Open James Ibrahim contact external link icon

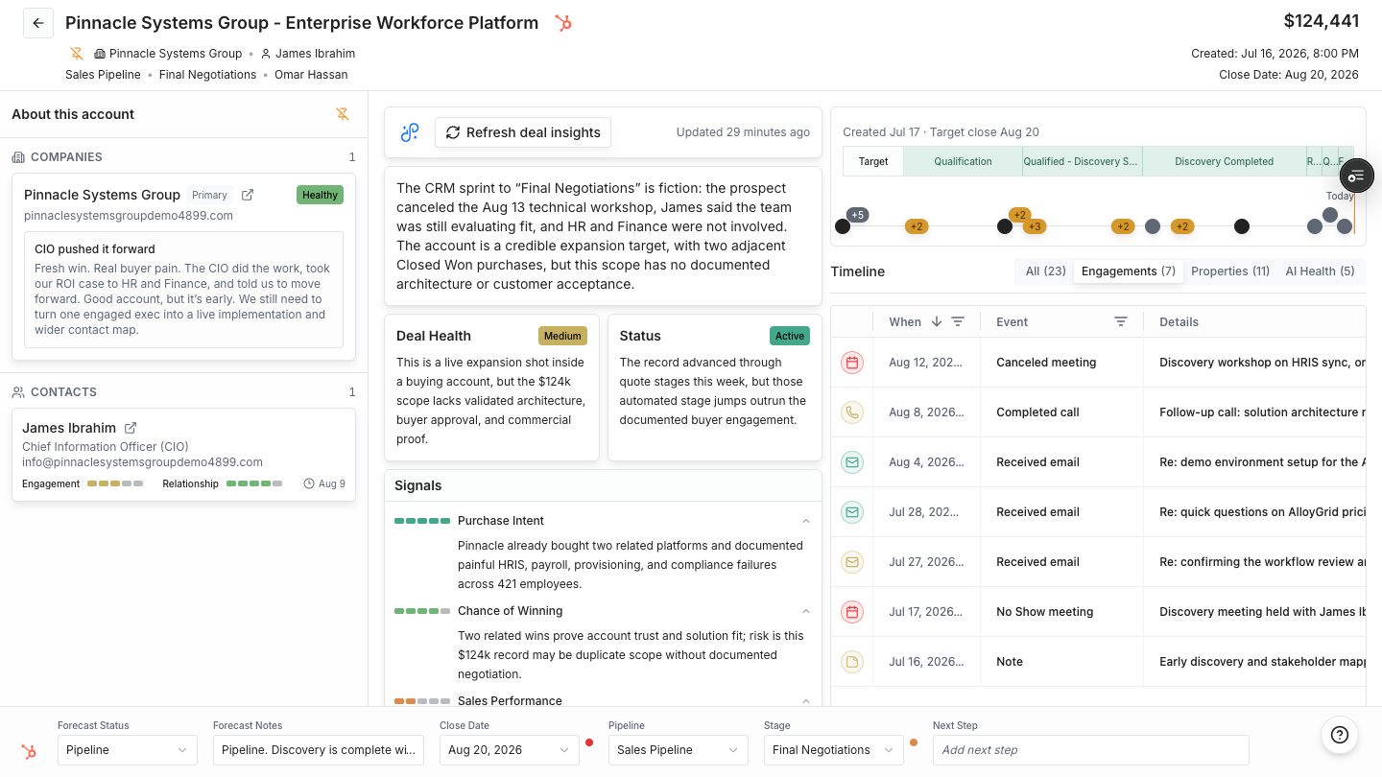point(131,428)
